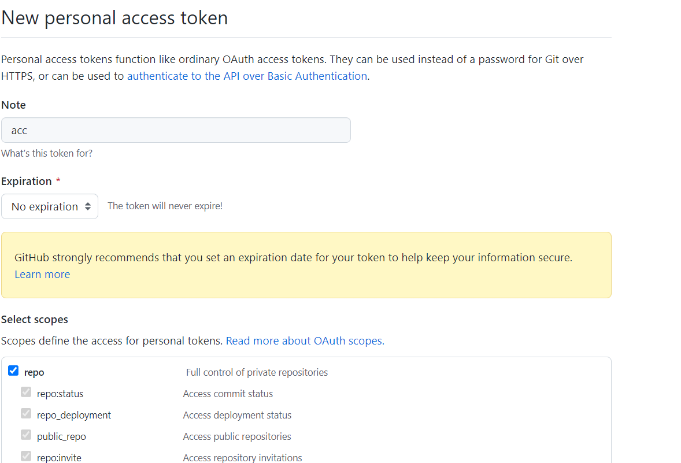681x463 pixels.
Task: Click the "Note" field label
Action: pos(13,105)
